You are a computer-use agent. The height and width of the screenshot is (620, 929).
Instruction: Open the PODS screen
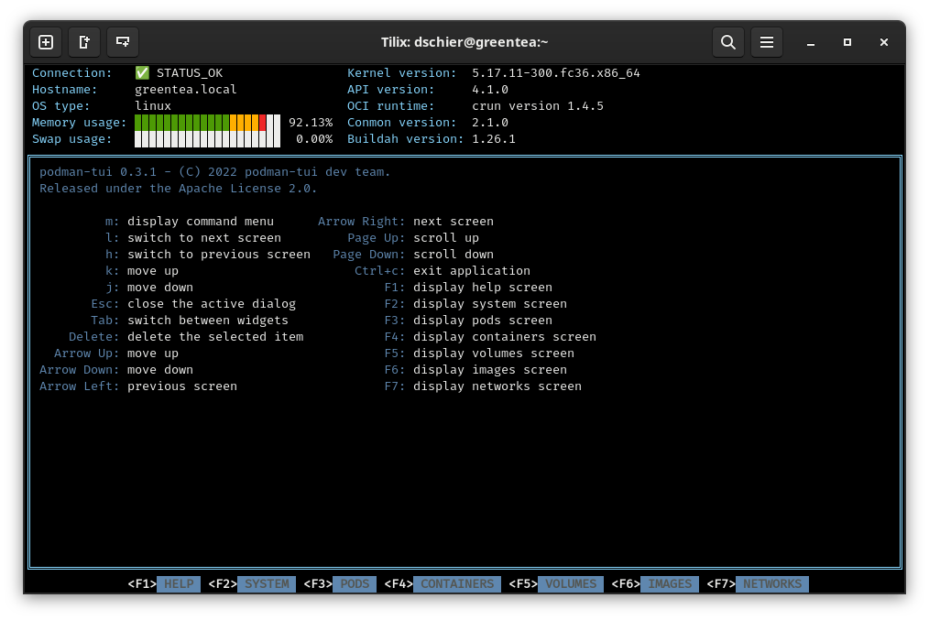355,583
